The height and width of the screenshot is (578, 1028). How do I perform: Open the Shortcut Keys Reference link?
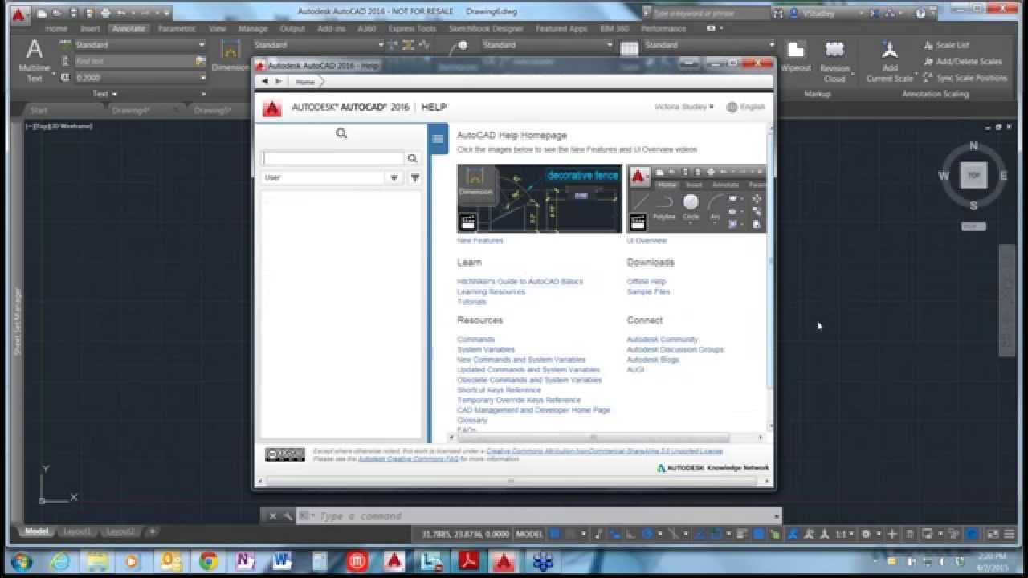(499, 390)
